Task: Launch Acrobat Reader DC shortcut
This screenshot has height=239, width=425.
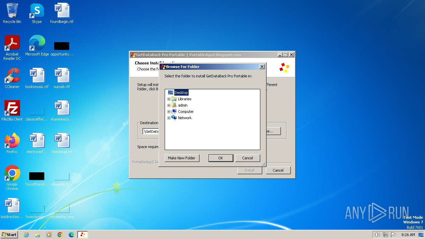Action: click(12, 48)
